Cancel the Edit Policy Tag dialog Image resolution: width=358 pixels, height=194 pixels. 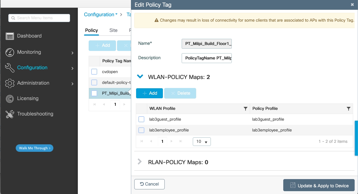(x=149, y=184)
